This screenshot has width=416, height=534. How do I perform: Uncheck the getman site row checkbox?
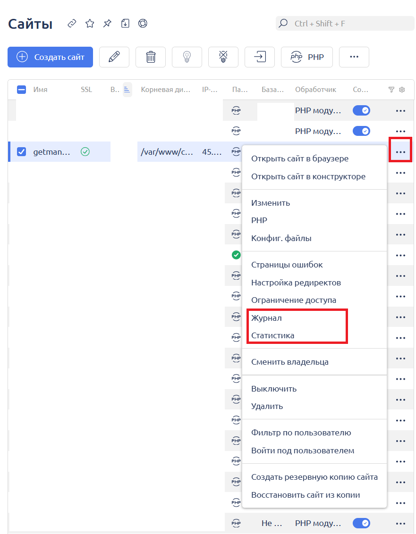(21, 152)
